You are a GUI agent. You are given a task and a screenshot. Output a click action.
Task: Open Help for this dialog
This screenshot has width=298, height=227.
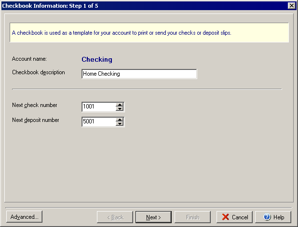[273, 217]
